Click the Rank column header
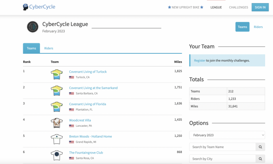The width and height of the screenshot is (273, 164). click(27, 62)
